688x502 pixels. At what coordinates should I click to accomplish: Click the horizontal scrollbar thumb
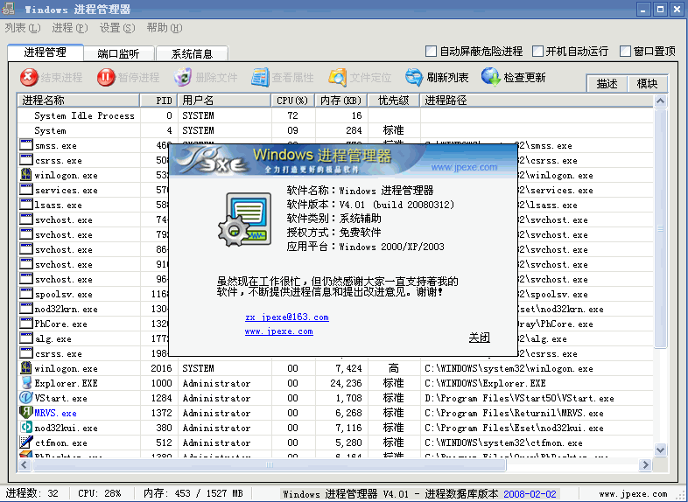pyautogui.click(x=270, y=464)
